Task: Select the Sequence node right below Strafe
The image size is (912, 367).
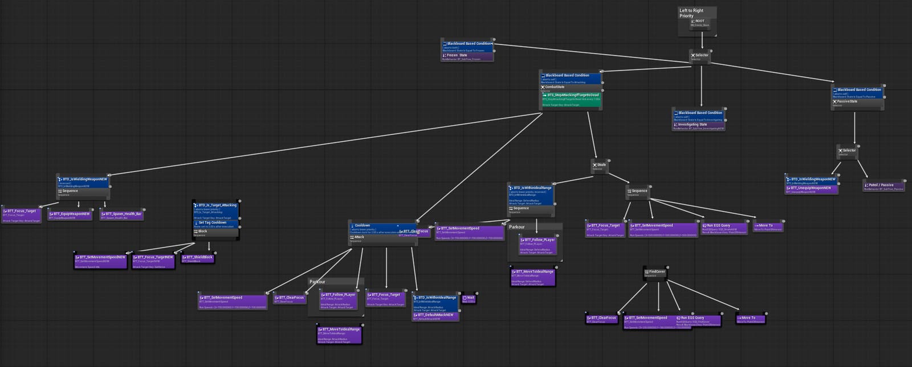Action: point(637,192)
